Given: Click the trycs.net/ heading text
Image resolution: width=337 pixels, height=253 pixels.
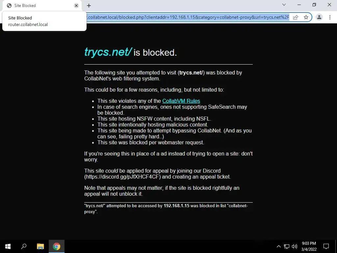Looking at the screenshot, I should tap(108, 52).
